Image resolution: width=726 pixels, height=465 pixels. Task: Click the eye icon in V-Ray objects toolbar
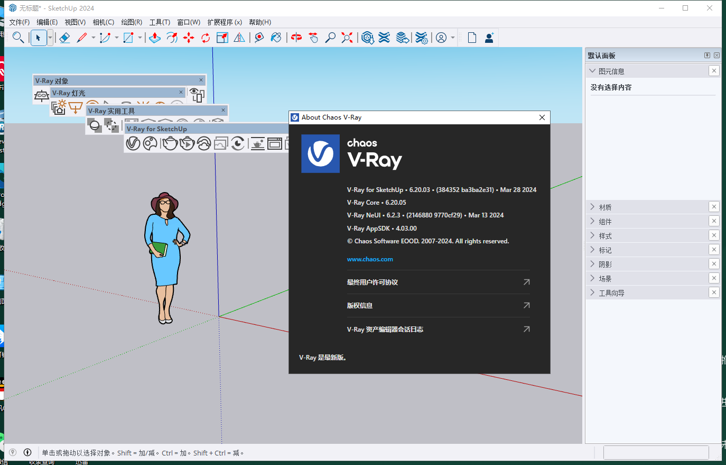[197, 95]
